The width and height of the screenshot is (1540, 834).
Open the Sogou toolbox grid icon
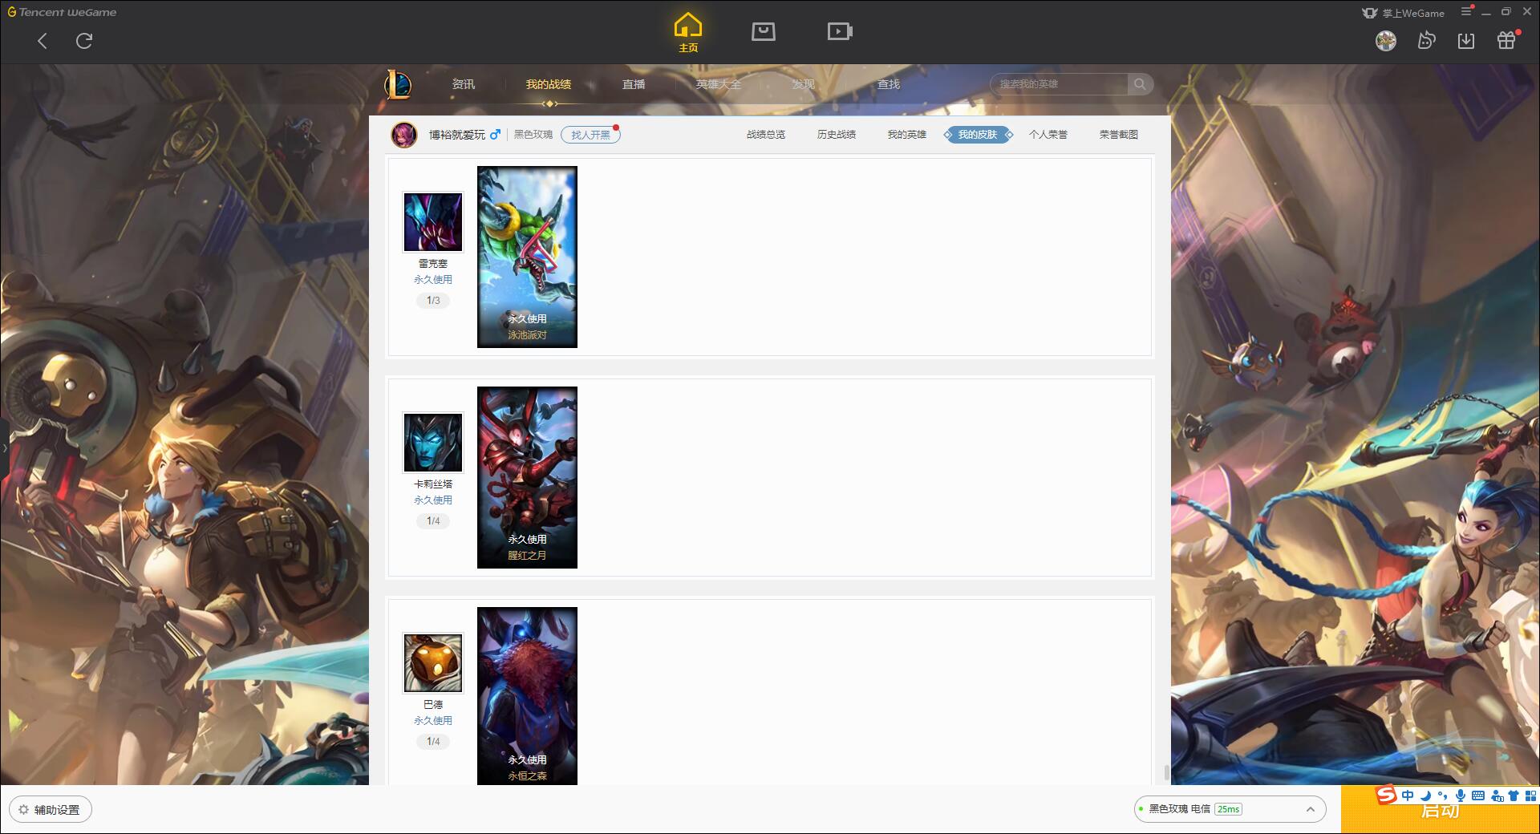pyautogui.click(x=1530, y=796)
